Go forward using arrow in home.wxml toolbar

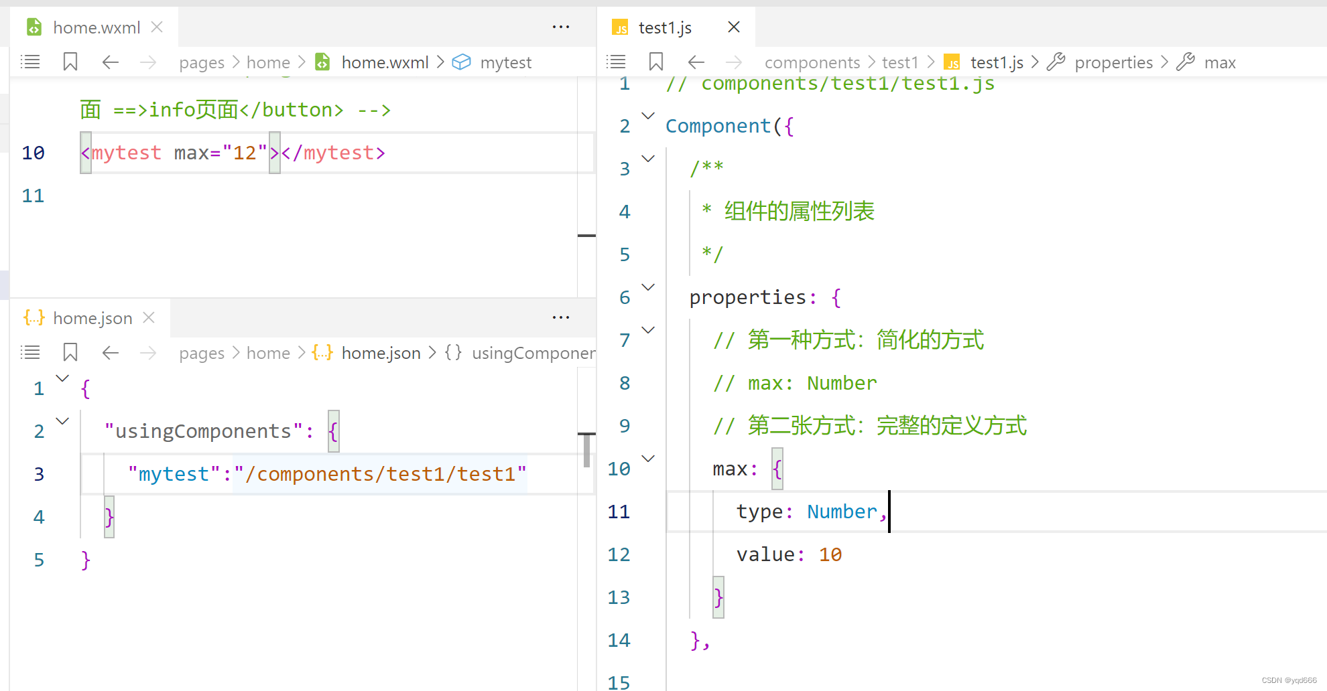[147, 62]
